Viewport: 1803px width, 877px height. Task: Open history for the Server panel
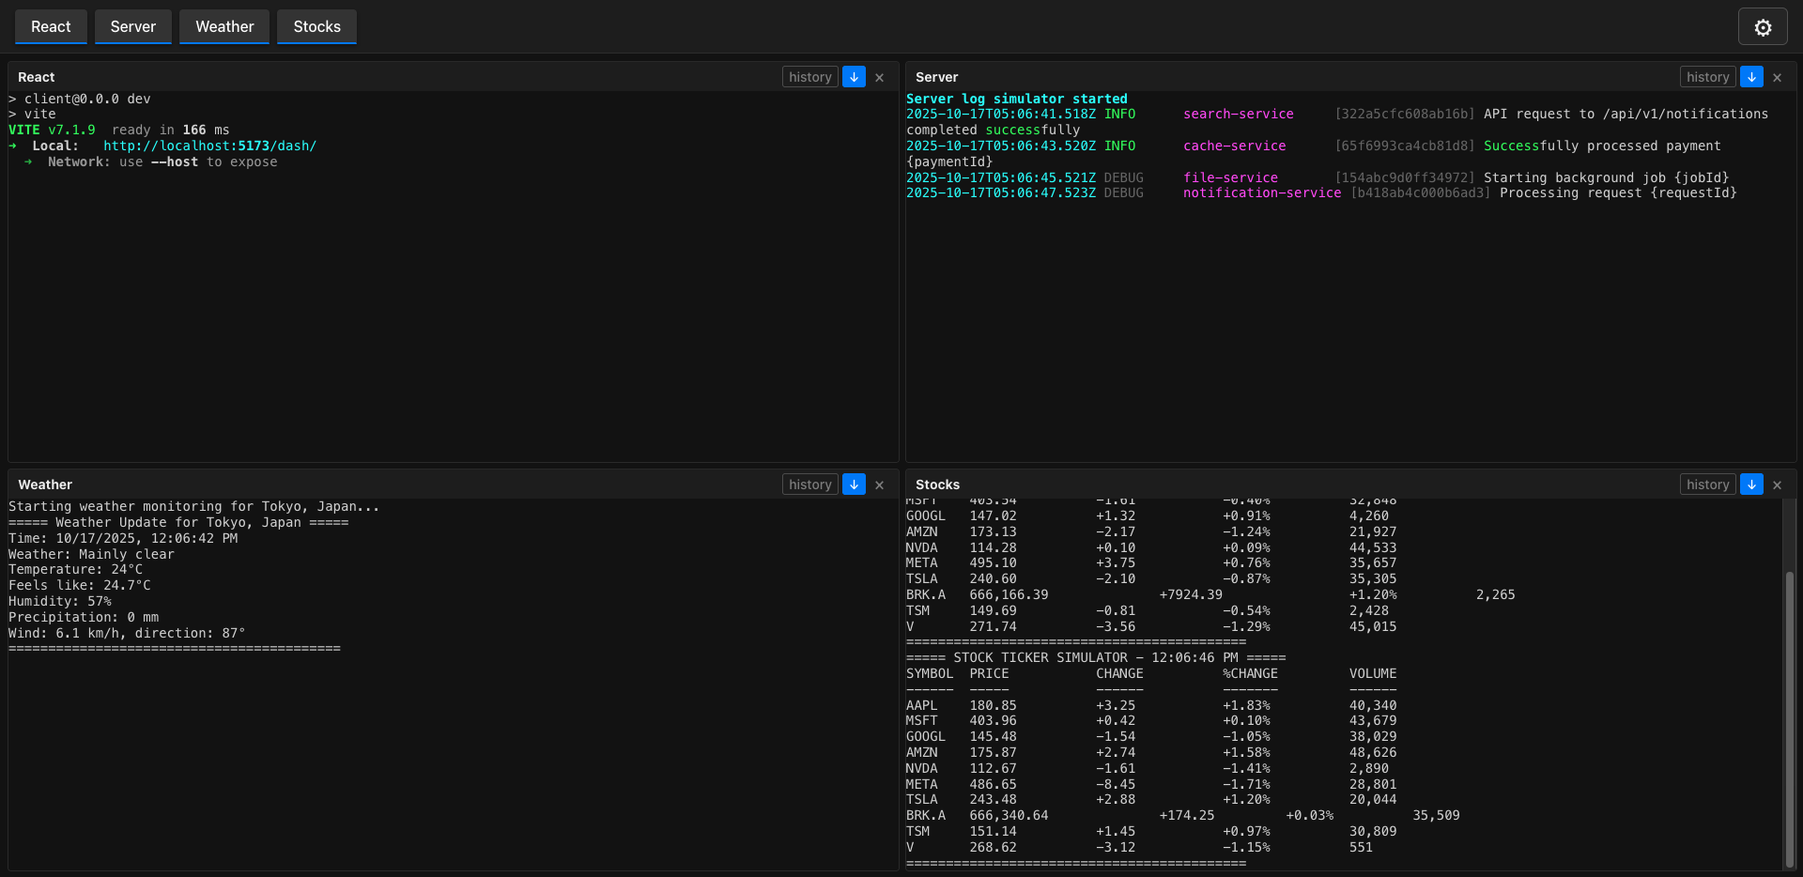tap(1707, 76)
